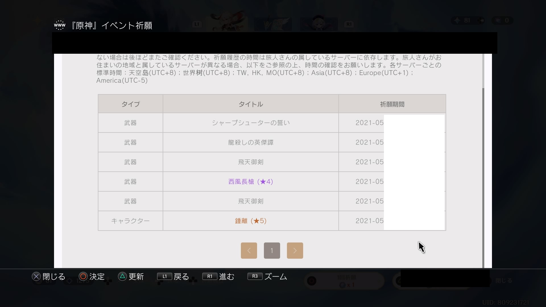
Task: Click the キャラクター type cell
Action: tap(131, 221)
